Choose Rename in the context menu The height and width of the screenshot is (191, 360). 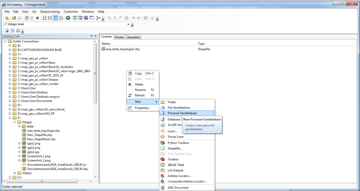point(142,90)
